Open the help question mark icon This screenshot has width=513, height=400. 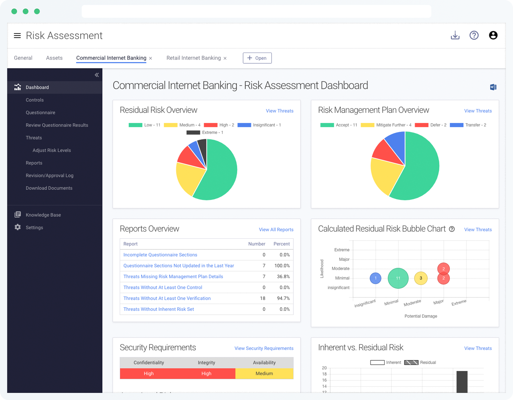(474, 35)
